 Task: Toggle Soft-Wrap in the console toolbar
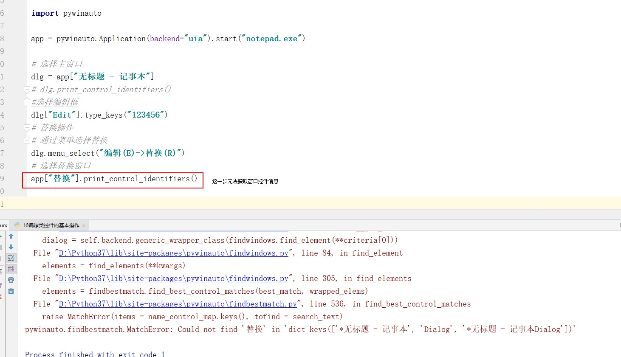tap(11, 258)
